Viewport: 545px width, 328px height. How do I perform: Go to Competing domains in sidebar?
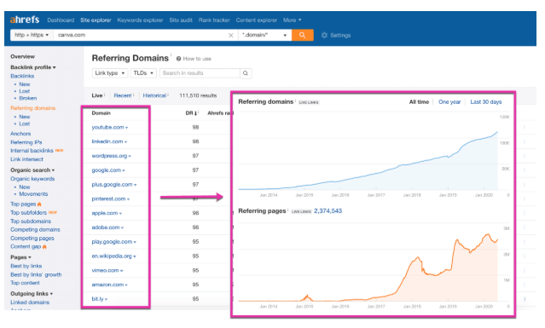point(35,230)
